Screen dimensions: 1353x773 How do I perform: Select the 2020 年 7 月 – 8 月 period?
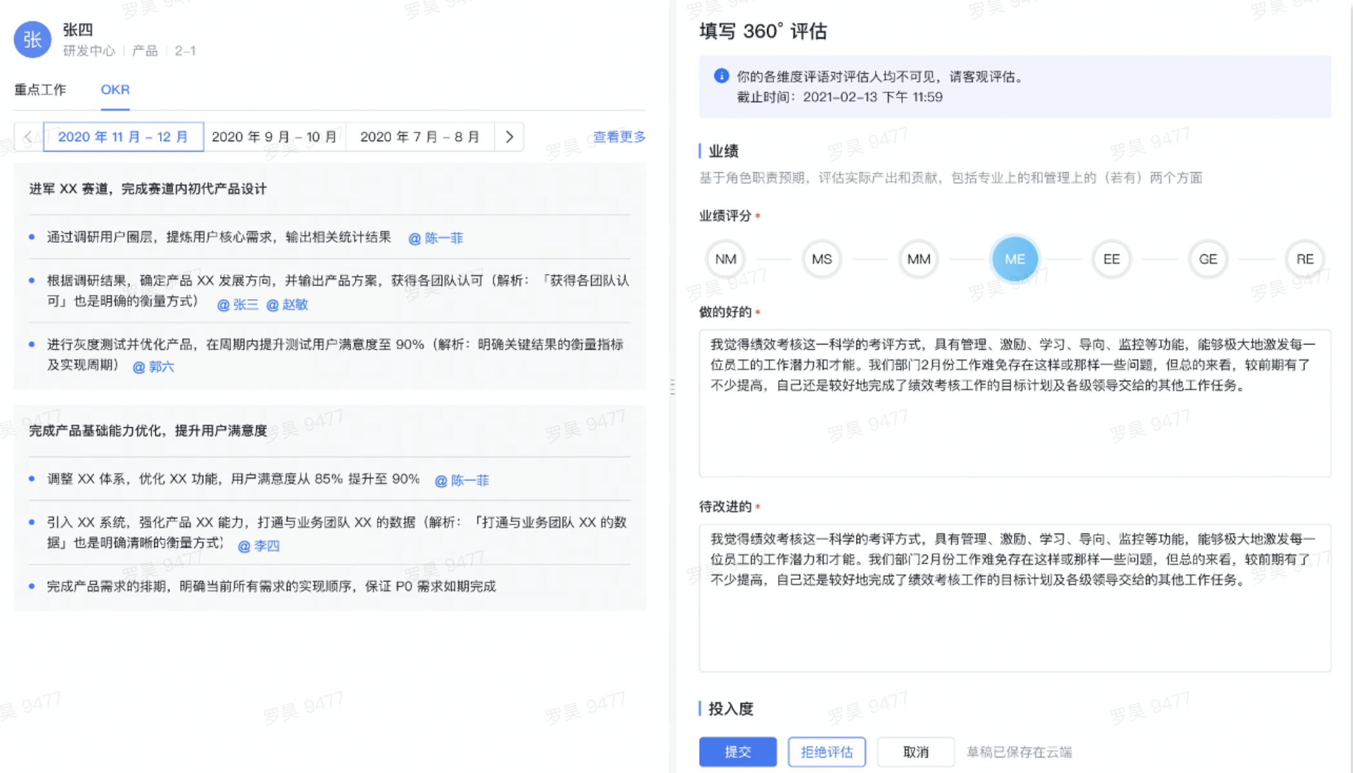pos(420,137)
